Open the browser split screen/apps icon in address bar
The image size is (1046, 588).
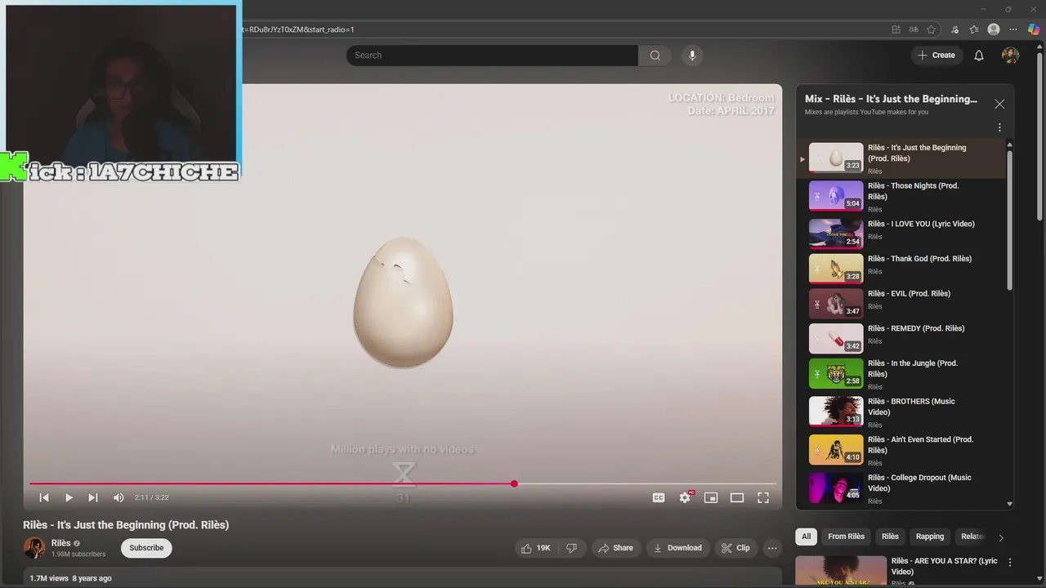pyautogui.click(x=896, y=29)
